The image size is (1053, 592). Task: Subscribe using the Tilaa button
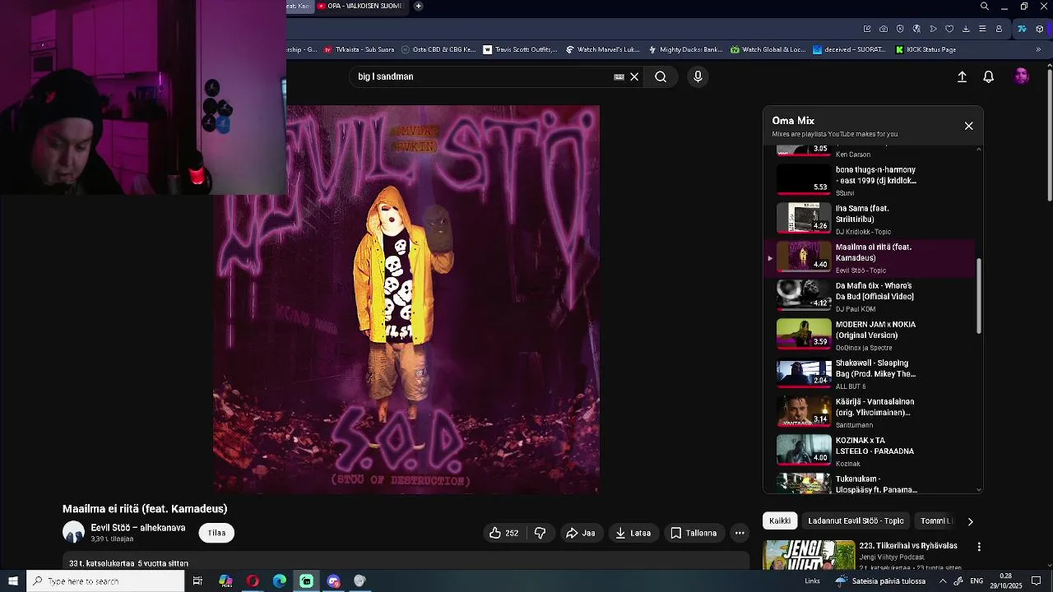(x=216, y=533)
